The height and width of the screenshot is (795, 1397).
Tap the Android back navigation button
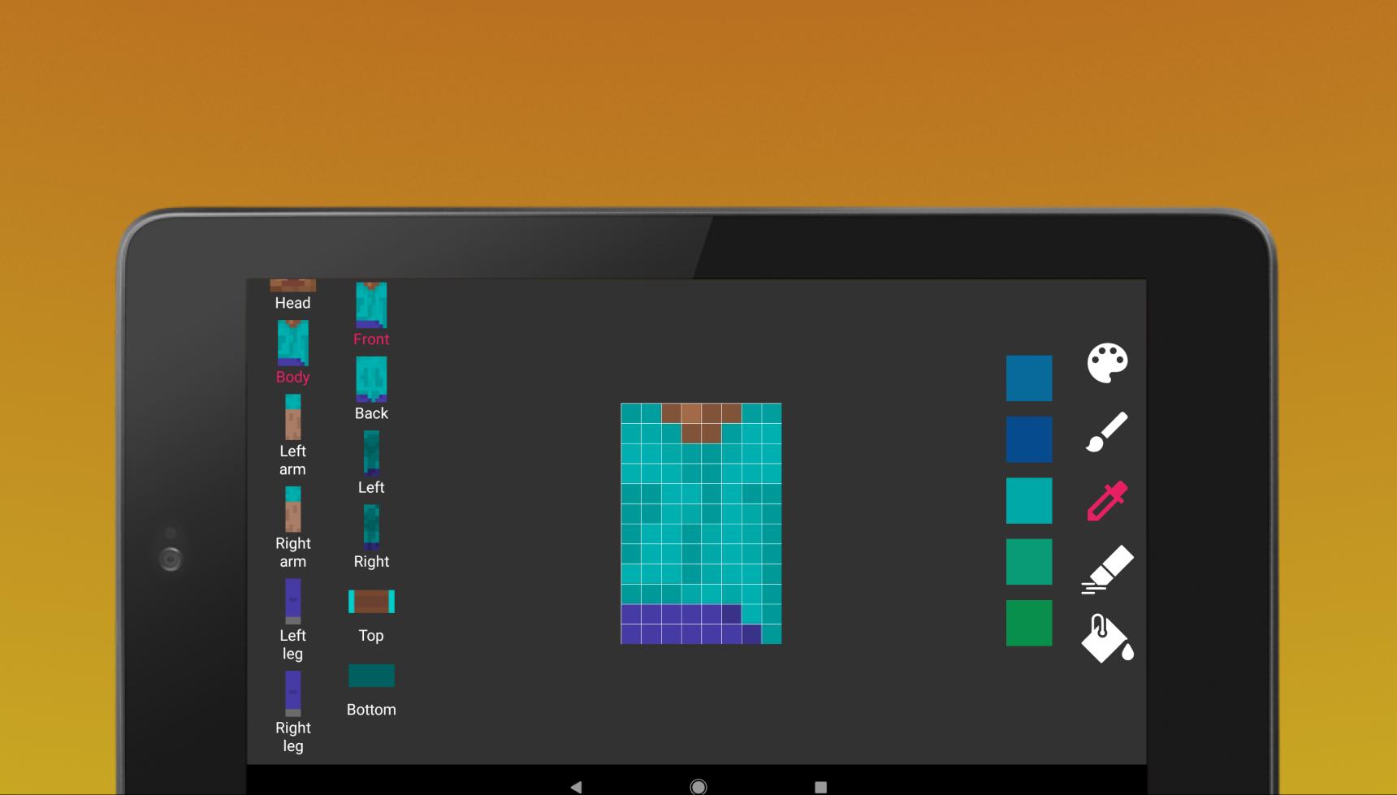point(576,786)
